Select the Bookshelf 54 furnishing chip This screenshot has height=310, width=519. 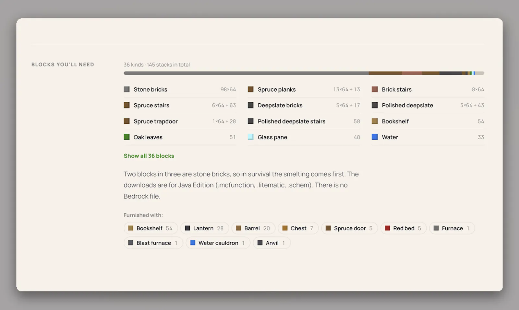coord(151,228)
